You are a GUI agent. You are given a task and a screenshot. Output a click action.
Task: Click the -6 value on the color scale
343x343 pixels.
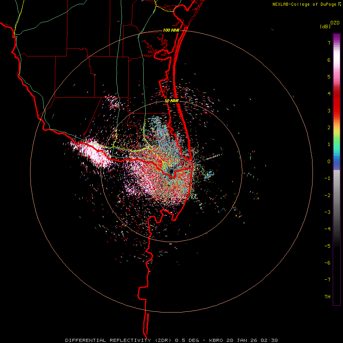(327, 263)
